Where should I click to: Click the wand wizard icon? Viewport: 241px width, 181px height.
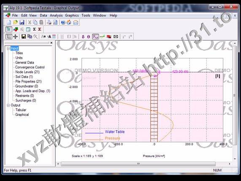point(22,29)
